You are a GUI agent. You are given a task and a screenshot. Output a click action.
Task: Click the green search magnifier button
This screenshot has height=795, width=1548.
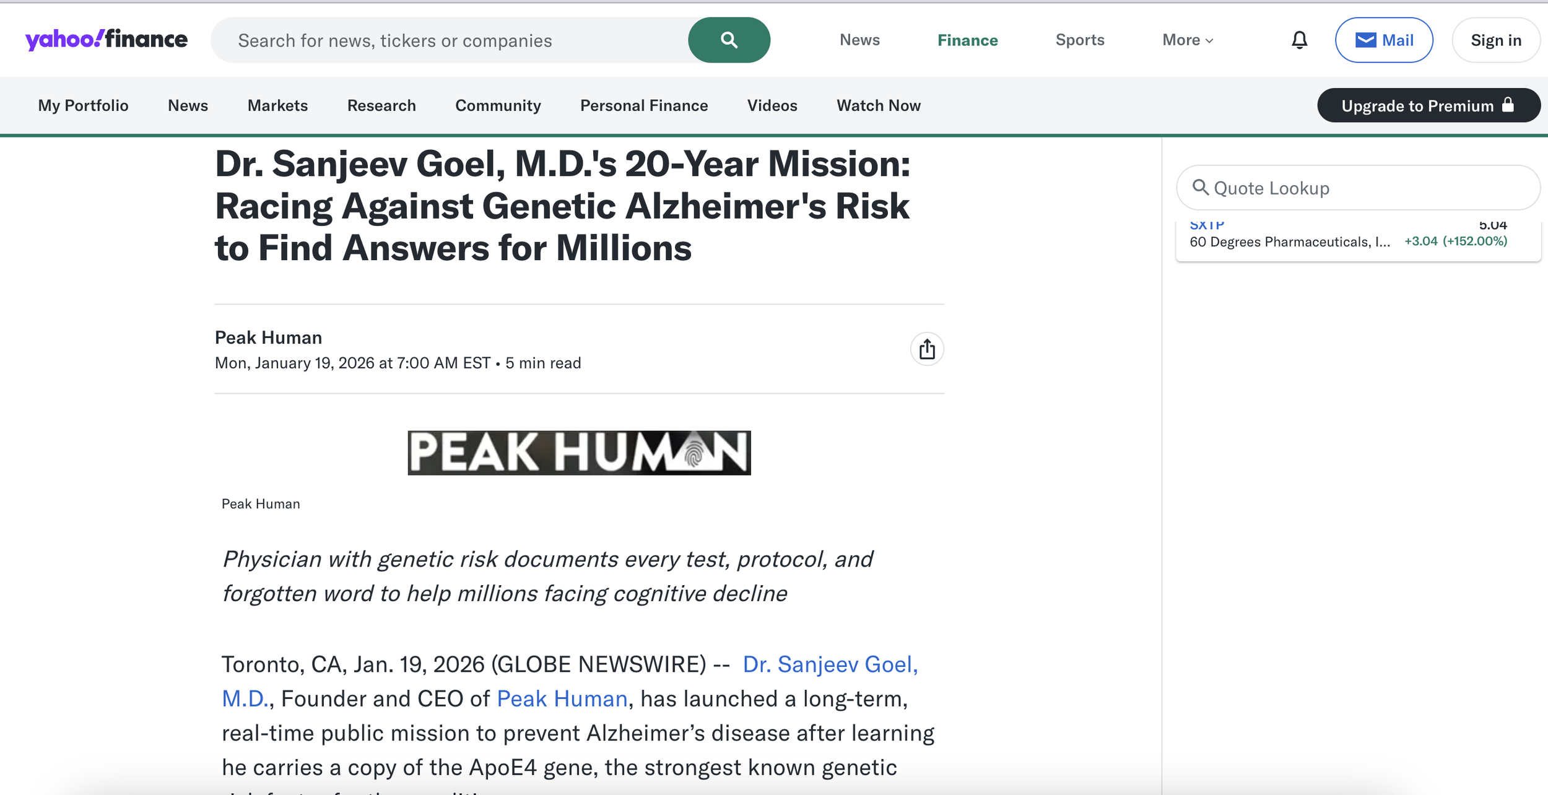pyautogui.click(x=729, y=40)
